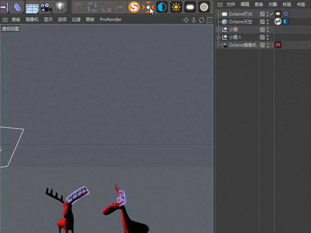Toggle green enable checkmark on Octane灯光

point(271,14)
